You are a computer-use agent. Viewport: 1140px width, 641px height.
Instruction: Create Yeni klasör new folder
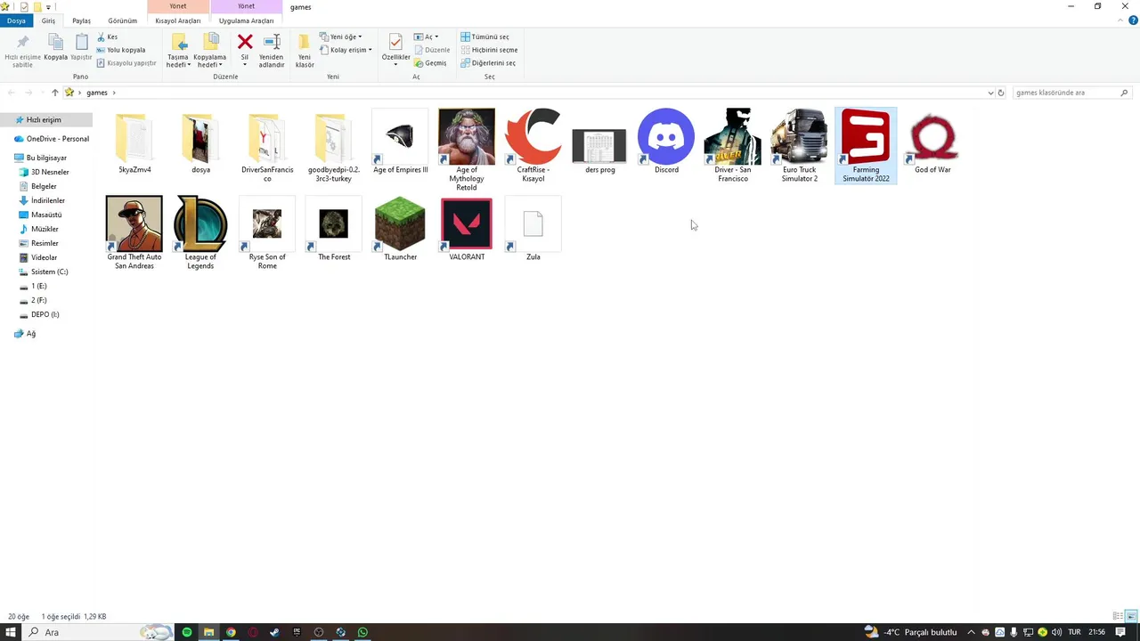pos(305,50)
